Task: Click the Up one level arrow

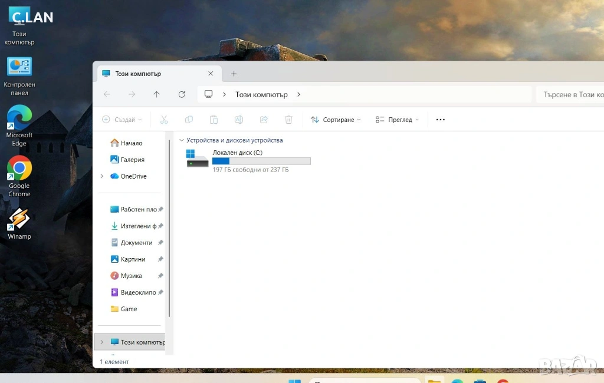Action: click(x=156, y=94)
